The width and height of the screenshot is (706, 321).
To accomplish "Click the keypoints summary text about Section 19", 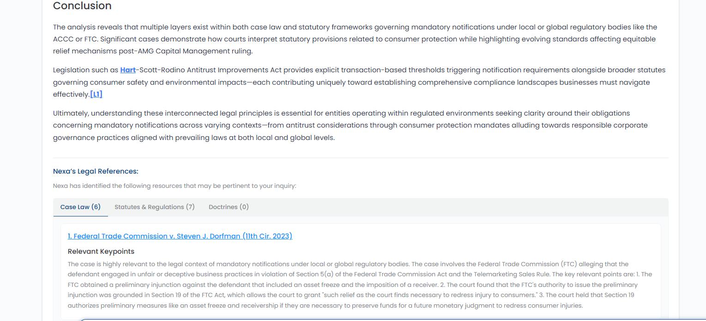I will pyautogui.click(x=360, y=285).
